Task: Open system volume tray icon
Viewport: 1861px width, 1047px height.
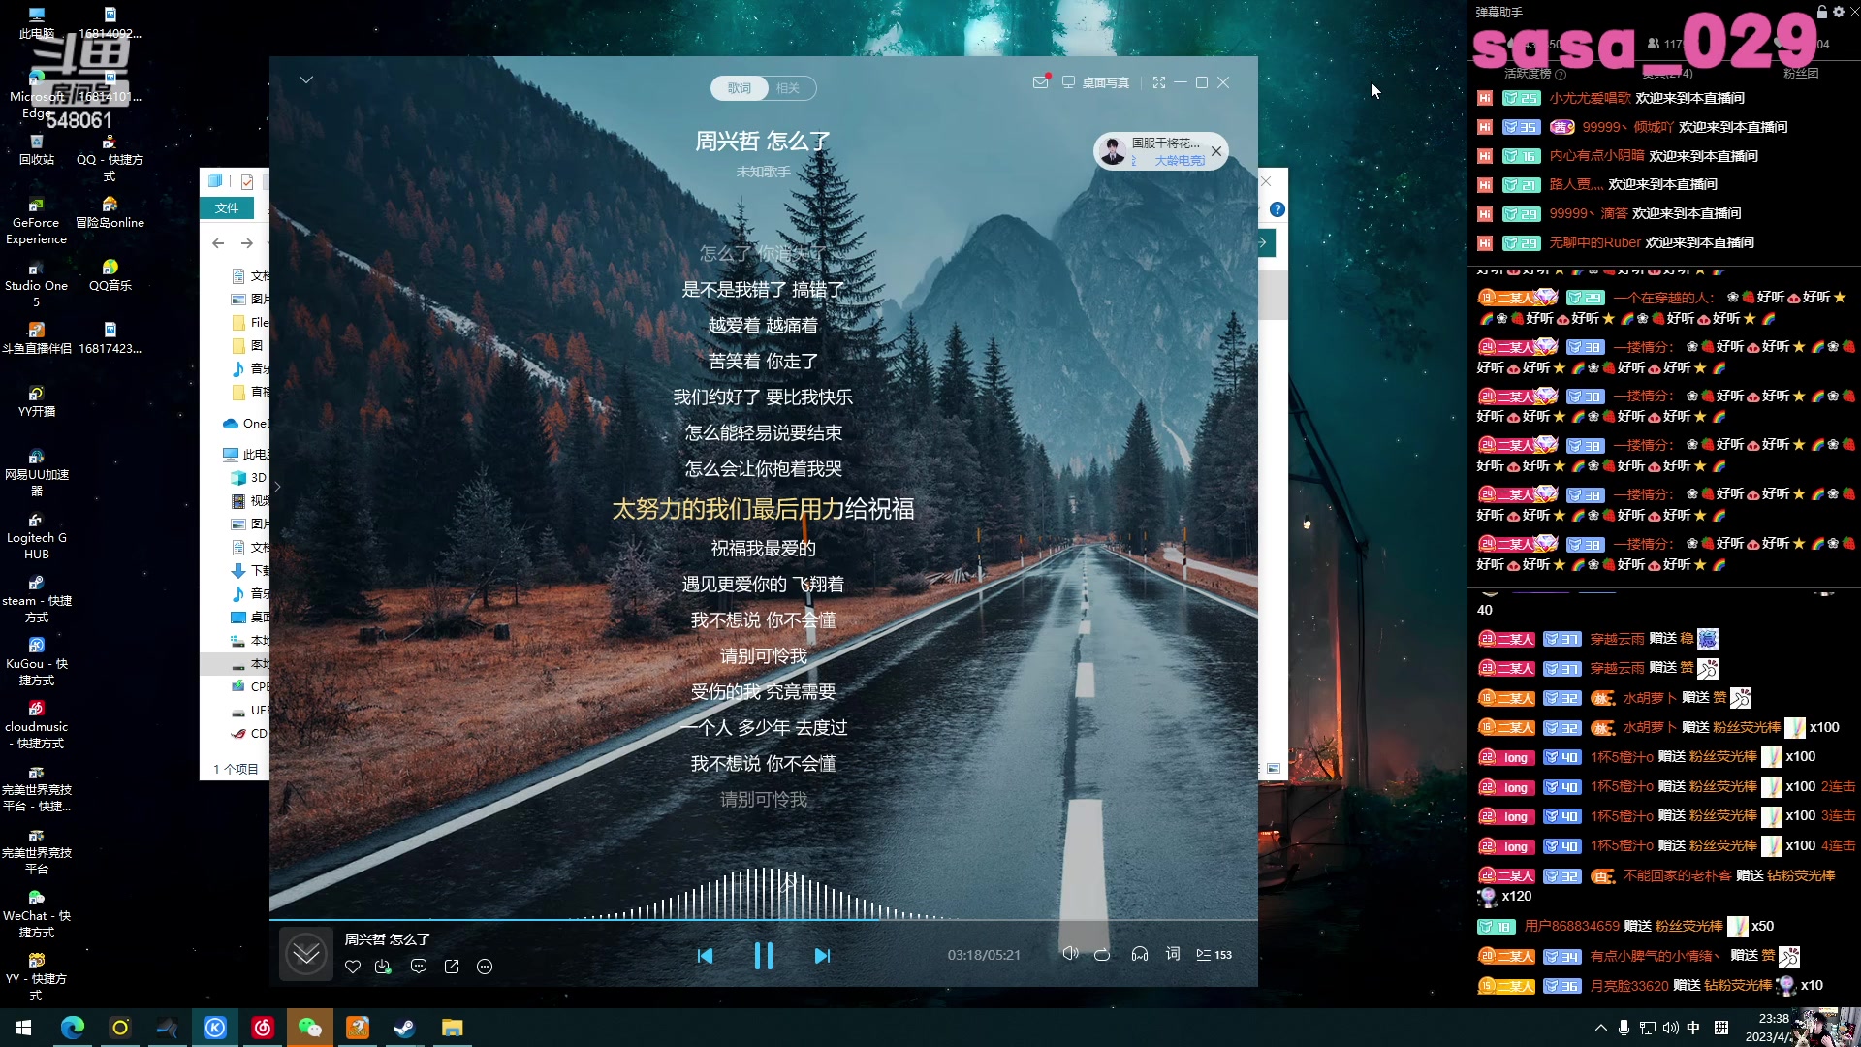Action: (1670, 1028)
